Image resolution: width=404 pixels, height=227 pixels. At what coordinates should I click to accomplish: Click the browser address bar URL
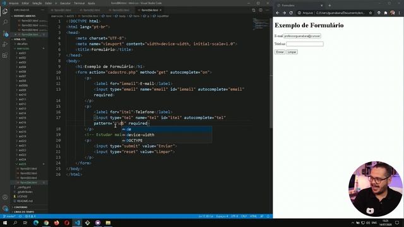pos(340,13)
